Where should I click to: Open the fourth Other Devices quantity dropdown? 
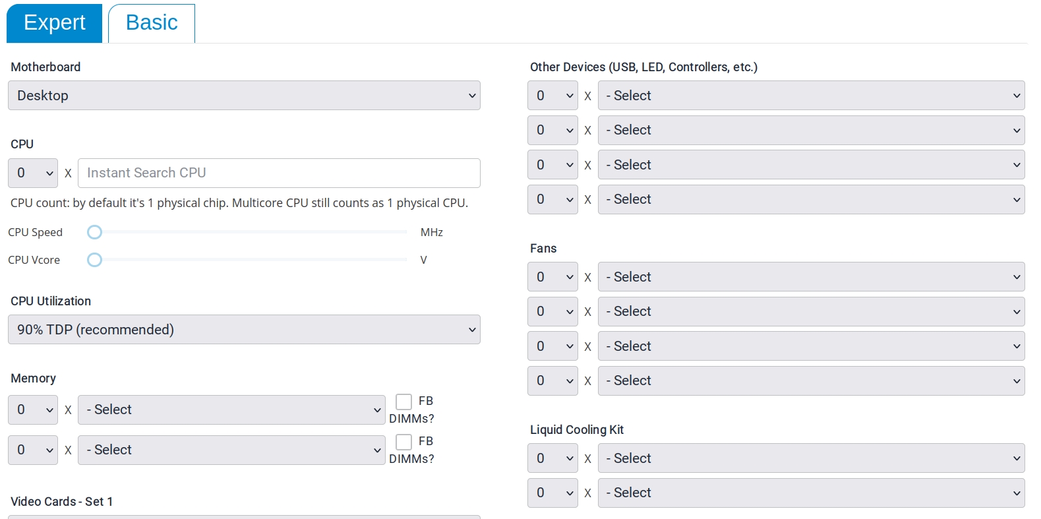coord(552,199)
